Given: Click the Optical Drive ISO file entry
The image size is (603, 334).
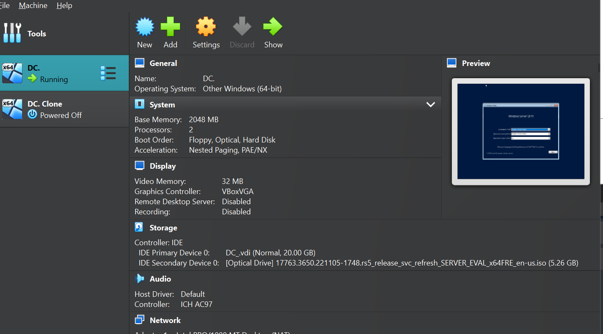Looking at the screenshot, I should (x=402, y=263).
